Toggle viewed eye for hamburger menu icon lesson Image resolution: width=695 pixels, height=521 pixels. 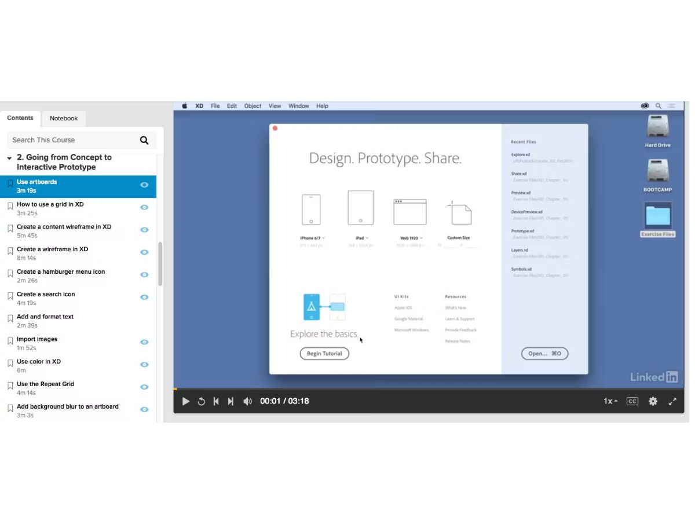[x=144, y=274]
